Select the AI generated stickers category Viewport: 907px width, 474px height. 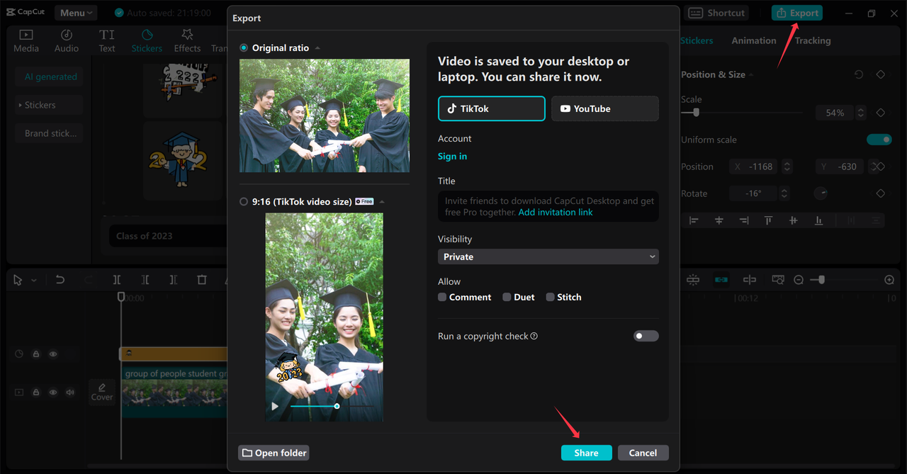(50, 77)
